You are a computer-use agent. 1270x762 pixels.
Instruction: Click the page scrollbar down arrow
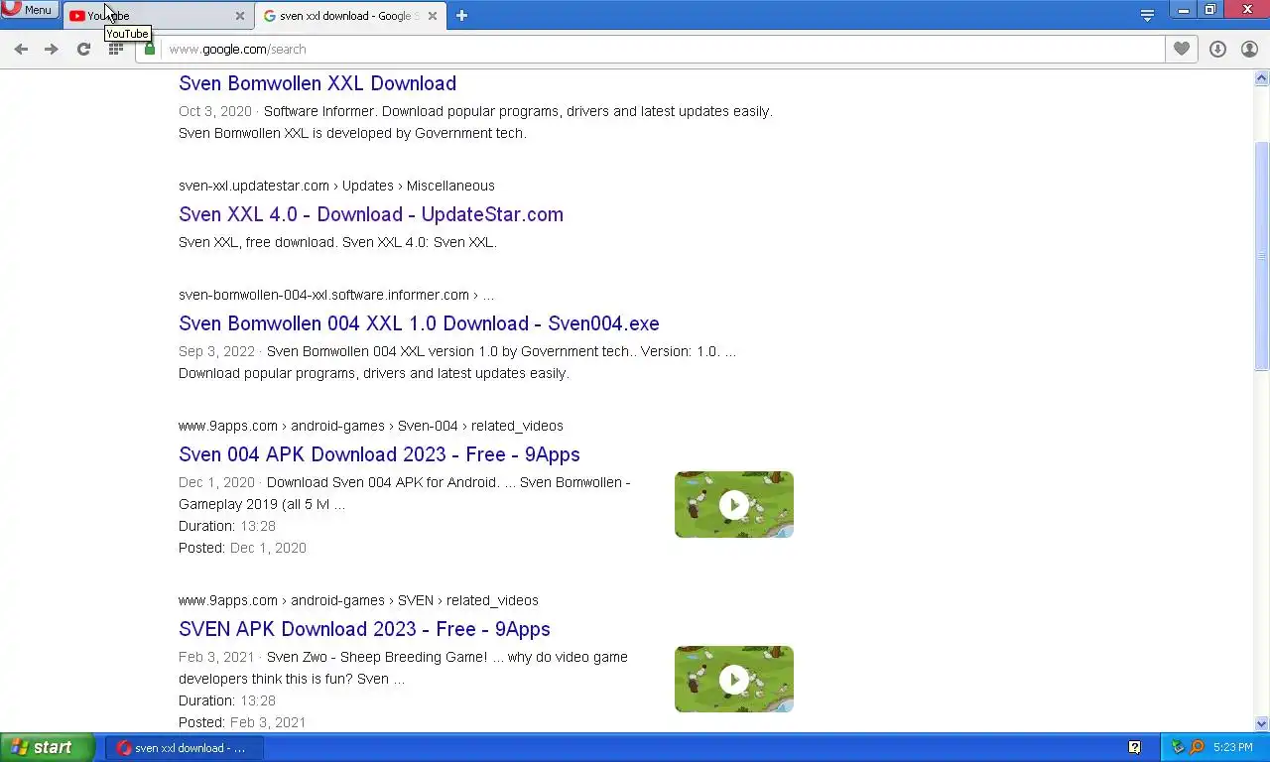(x=1262, y=723)
